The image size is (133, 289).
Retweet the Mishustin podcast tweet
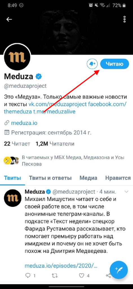[x=55, y=275]
